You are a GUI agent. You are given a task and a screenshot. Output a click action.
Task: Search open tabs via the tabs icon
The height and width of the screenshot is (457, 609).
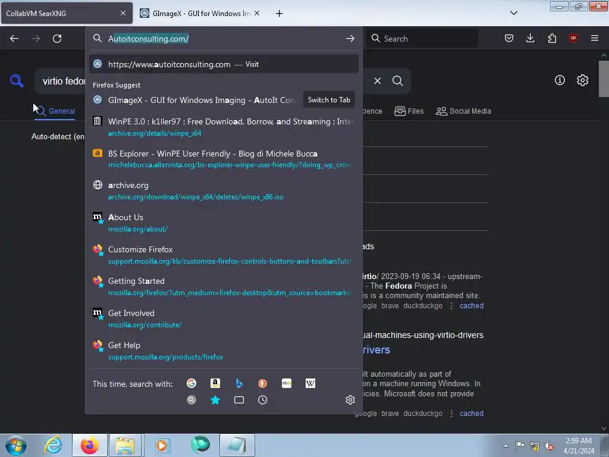[x=239, y=400]
